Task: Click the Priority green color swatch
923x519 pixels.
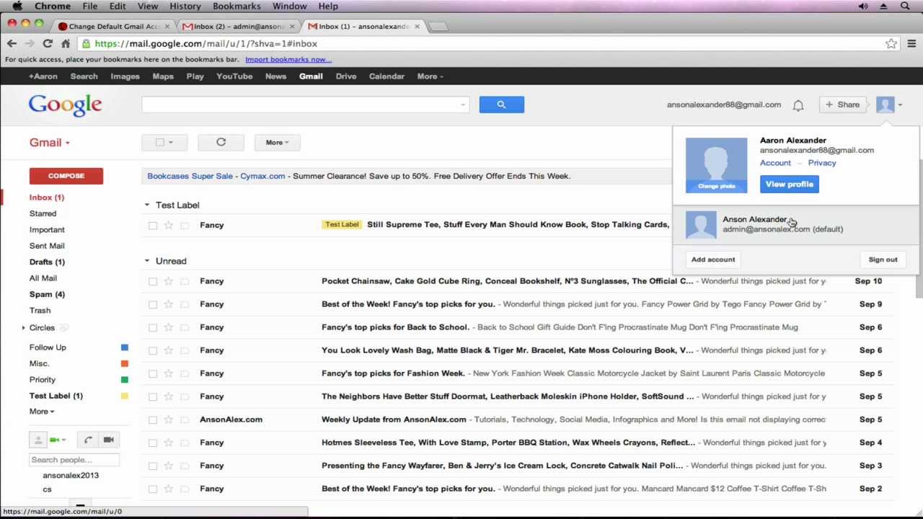Action: 125,380
